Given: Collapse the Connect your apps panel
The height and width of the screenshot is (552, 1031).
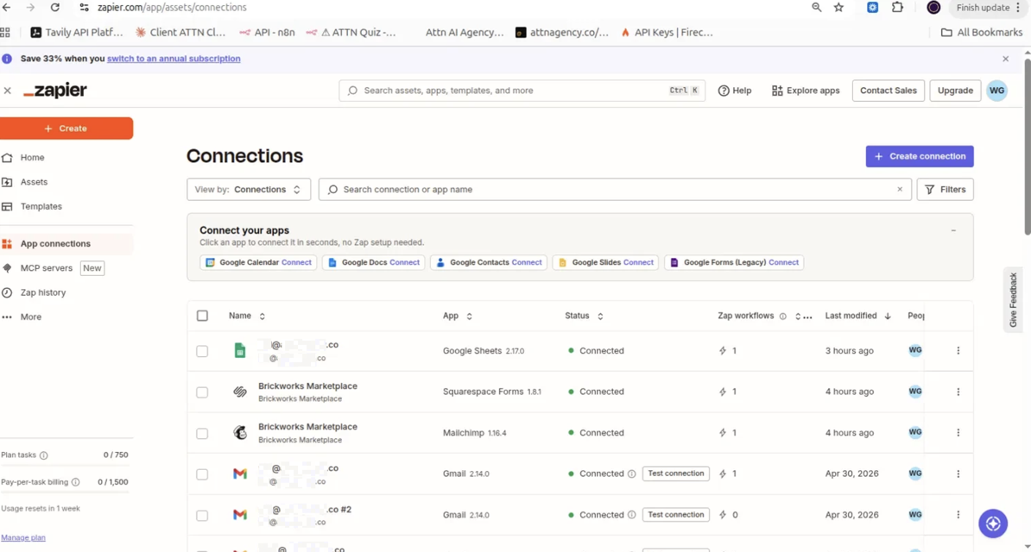Looking at the screenshot, I should coord(952,230).
